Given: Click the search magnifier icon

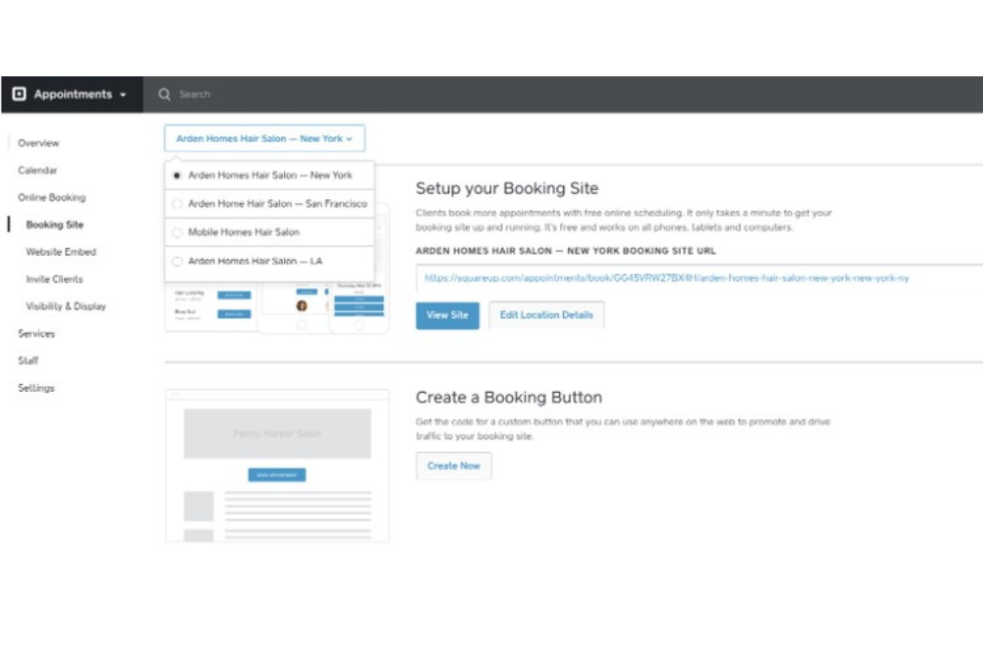Looking at the screenshot, I should click(x=164, y=94).
